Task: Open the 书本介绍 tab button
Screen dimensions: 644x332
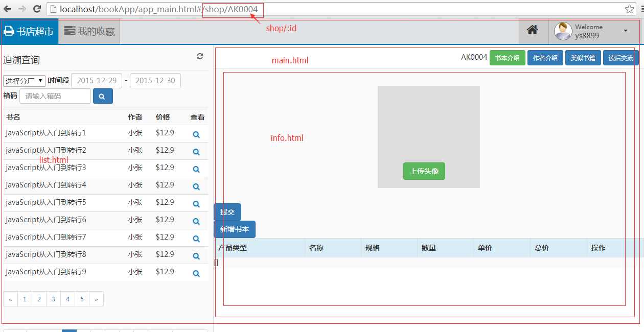Action: tap(507, 58)
